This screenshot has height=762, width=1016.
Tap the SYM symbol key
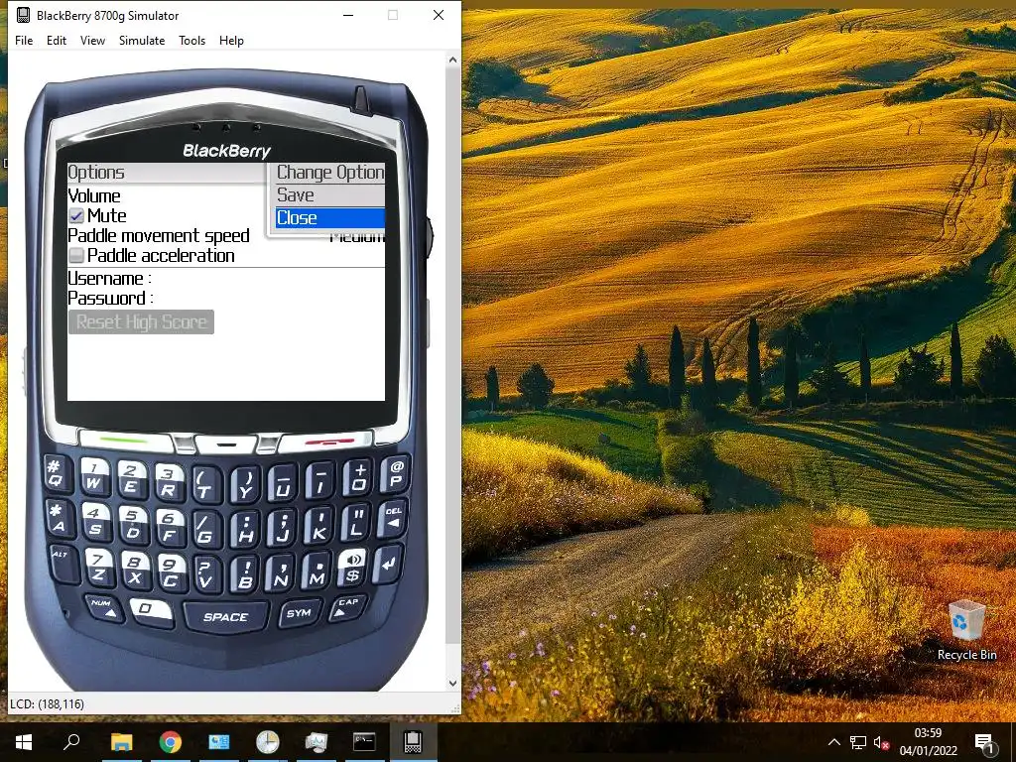[299, 613]
